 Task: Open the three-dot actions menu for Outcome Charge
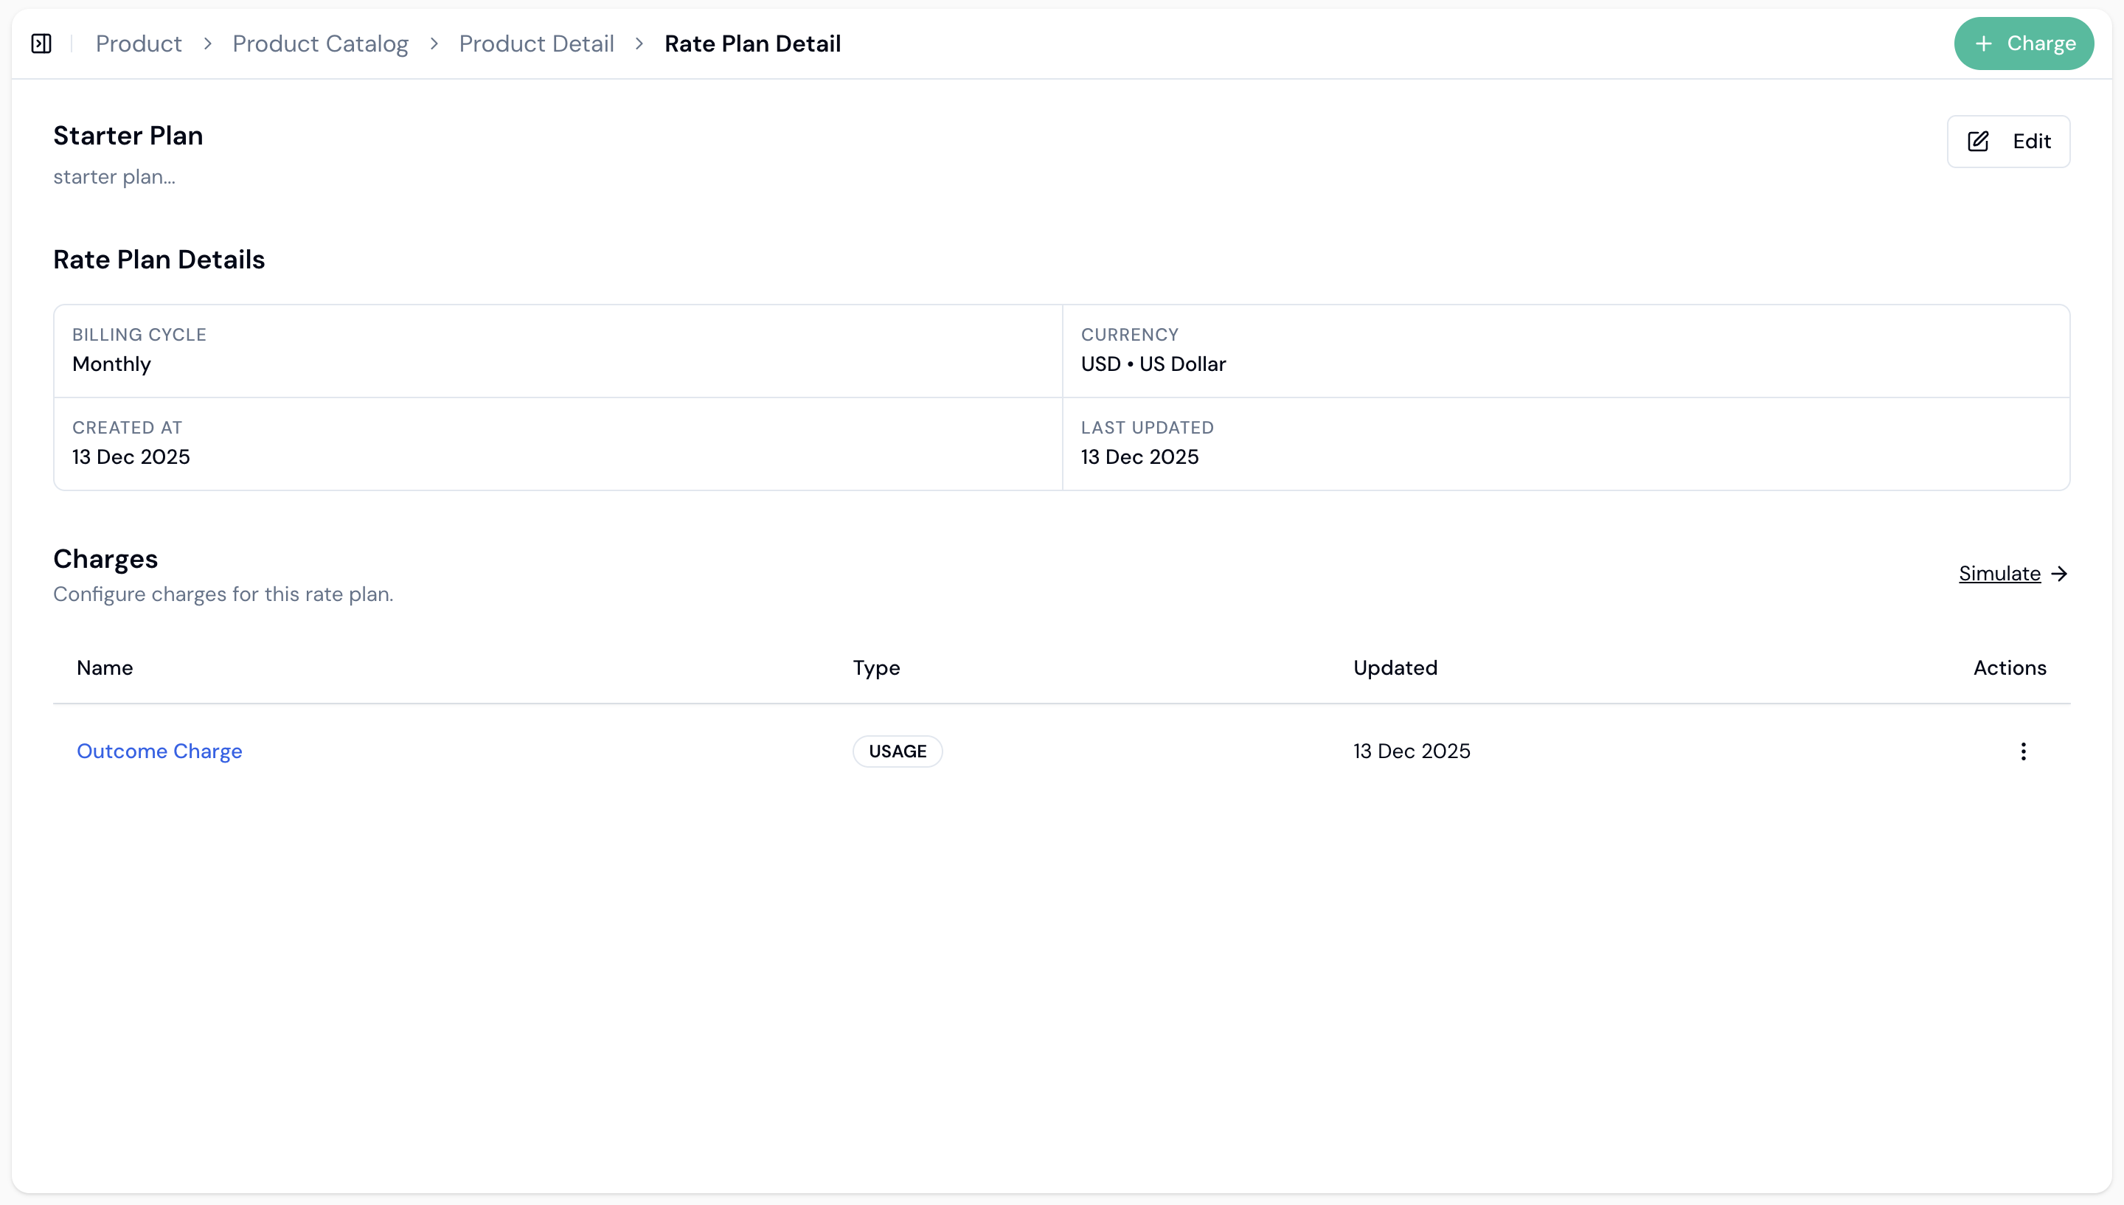[x=2022, y=751]
